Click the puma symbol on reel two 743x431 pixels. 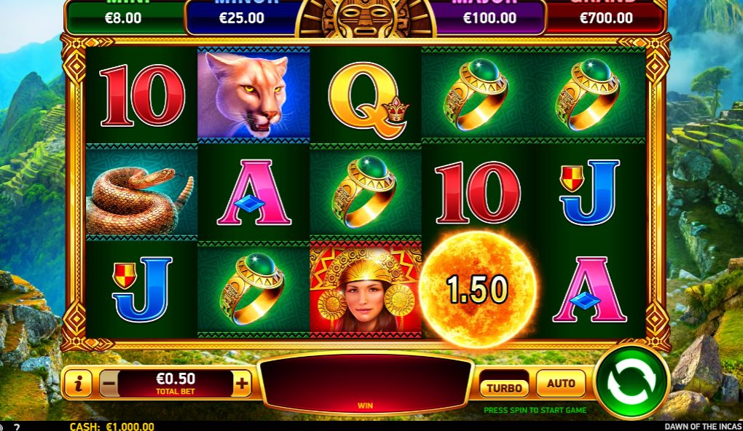(253, 95)
